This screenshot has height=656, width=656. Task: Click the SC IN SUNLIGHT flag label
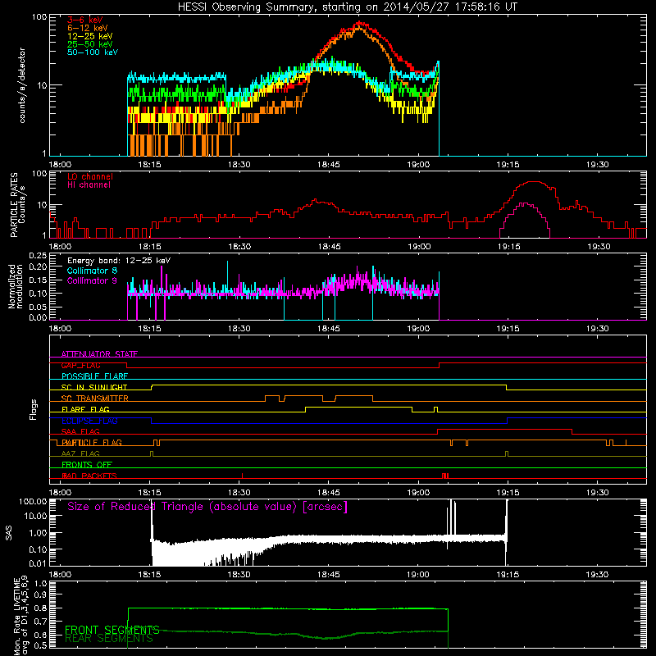pyautogui.click(x=94, y=387)
